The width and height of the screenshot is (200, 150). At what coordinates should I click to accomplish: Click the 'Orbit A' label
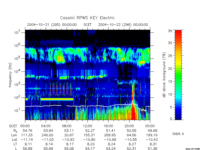tap(178, 134)
